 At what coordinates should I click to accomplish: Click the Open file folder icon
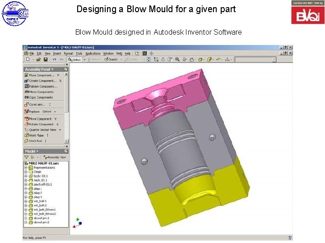point(38,59)
